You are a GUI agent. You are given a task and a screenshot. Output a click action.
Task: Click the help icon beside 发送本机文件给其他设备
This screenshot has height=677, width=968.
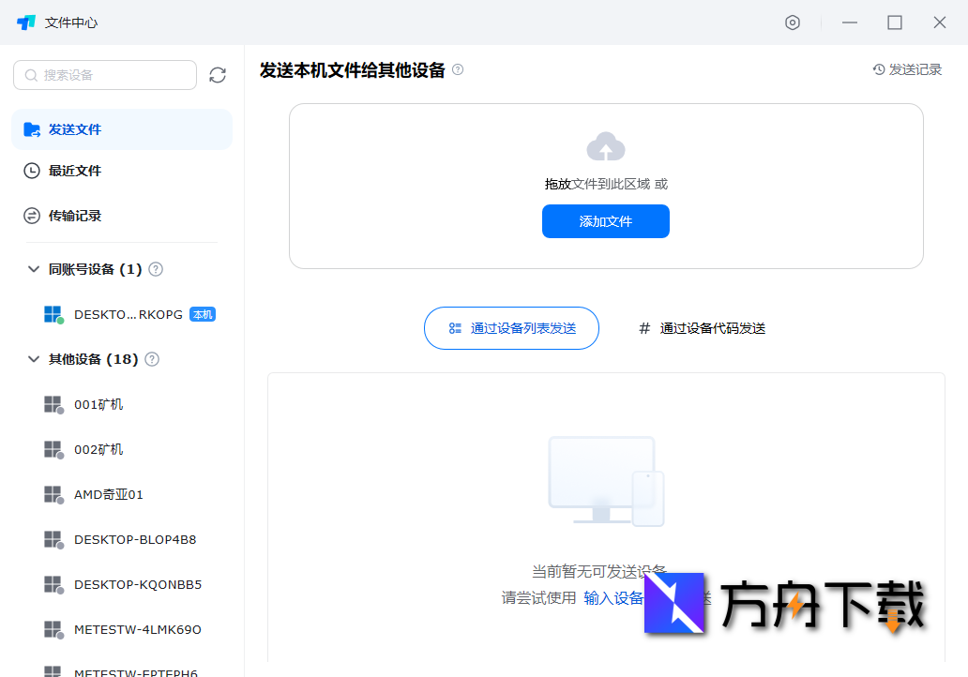[458, 69]
